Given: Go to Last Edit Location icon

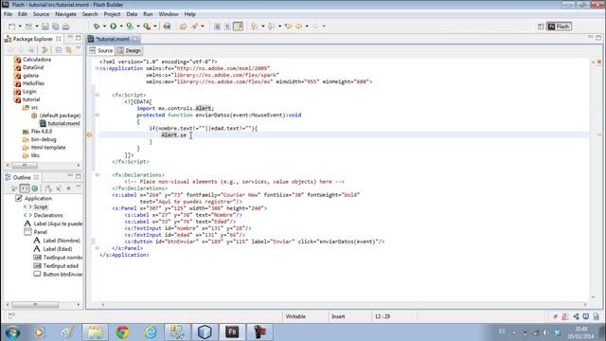Looking at the screenshot, I should click(x=288, y=27).
